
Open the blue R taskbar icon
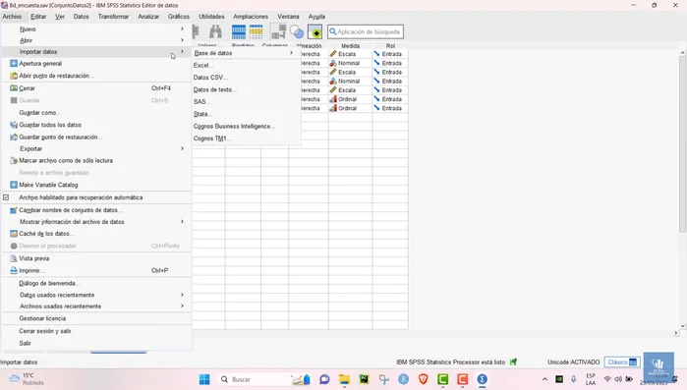coord(404,379)
